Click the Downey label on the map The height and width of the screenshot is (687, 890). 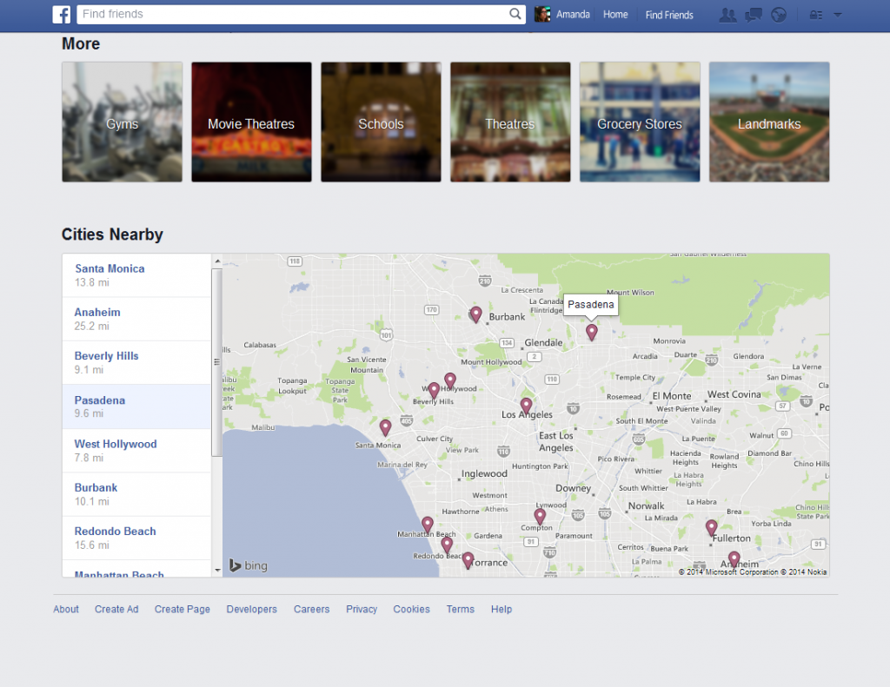coord(574,488)
